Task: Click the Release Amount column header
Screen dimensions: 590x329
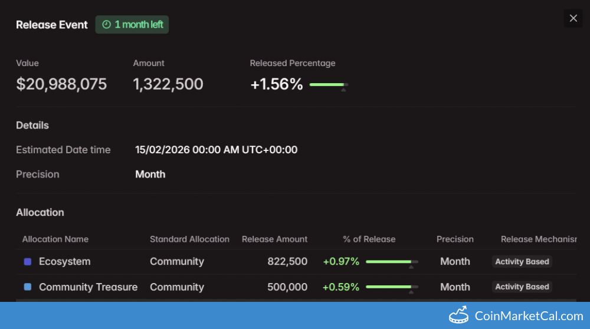Action: [x=274, y=239]
